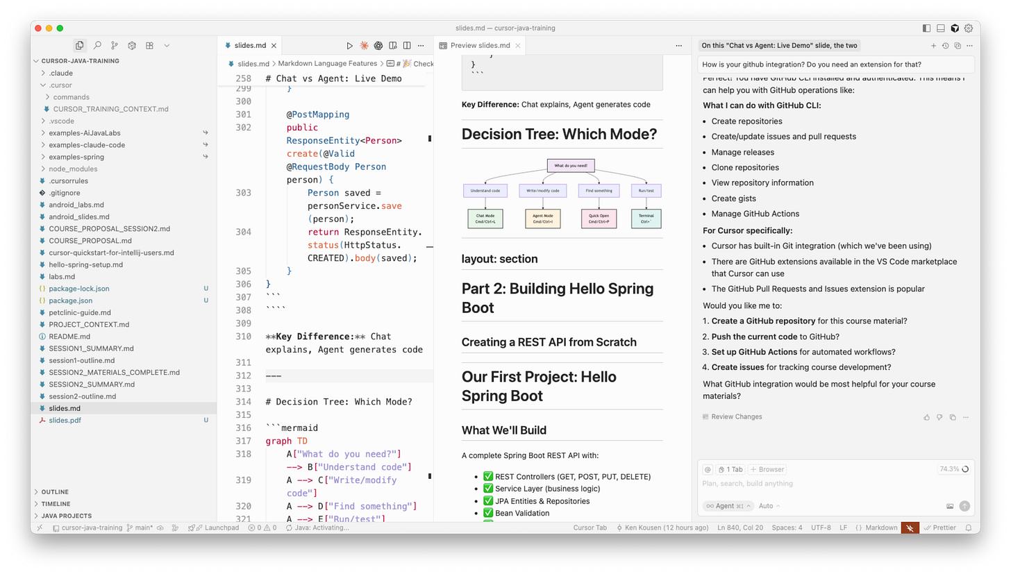
Task: Split the editor right
Action: pyautogui.click(x=407, y=46)
